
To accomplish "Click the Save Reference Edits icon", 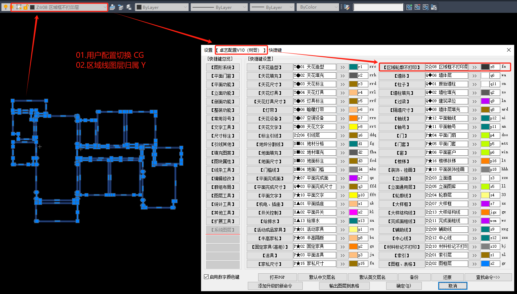I will click(x=434, y=7).
